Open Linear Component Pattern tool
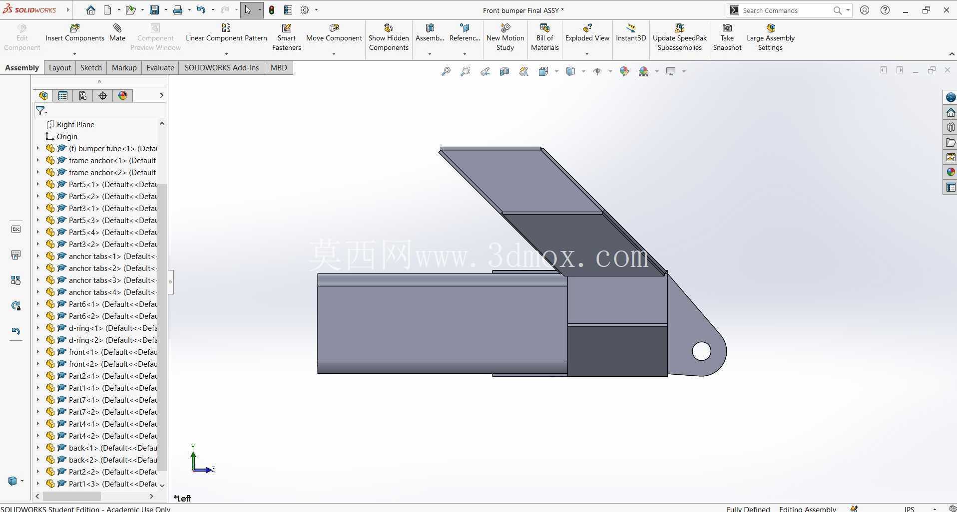 tap(226, 33)
